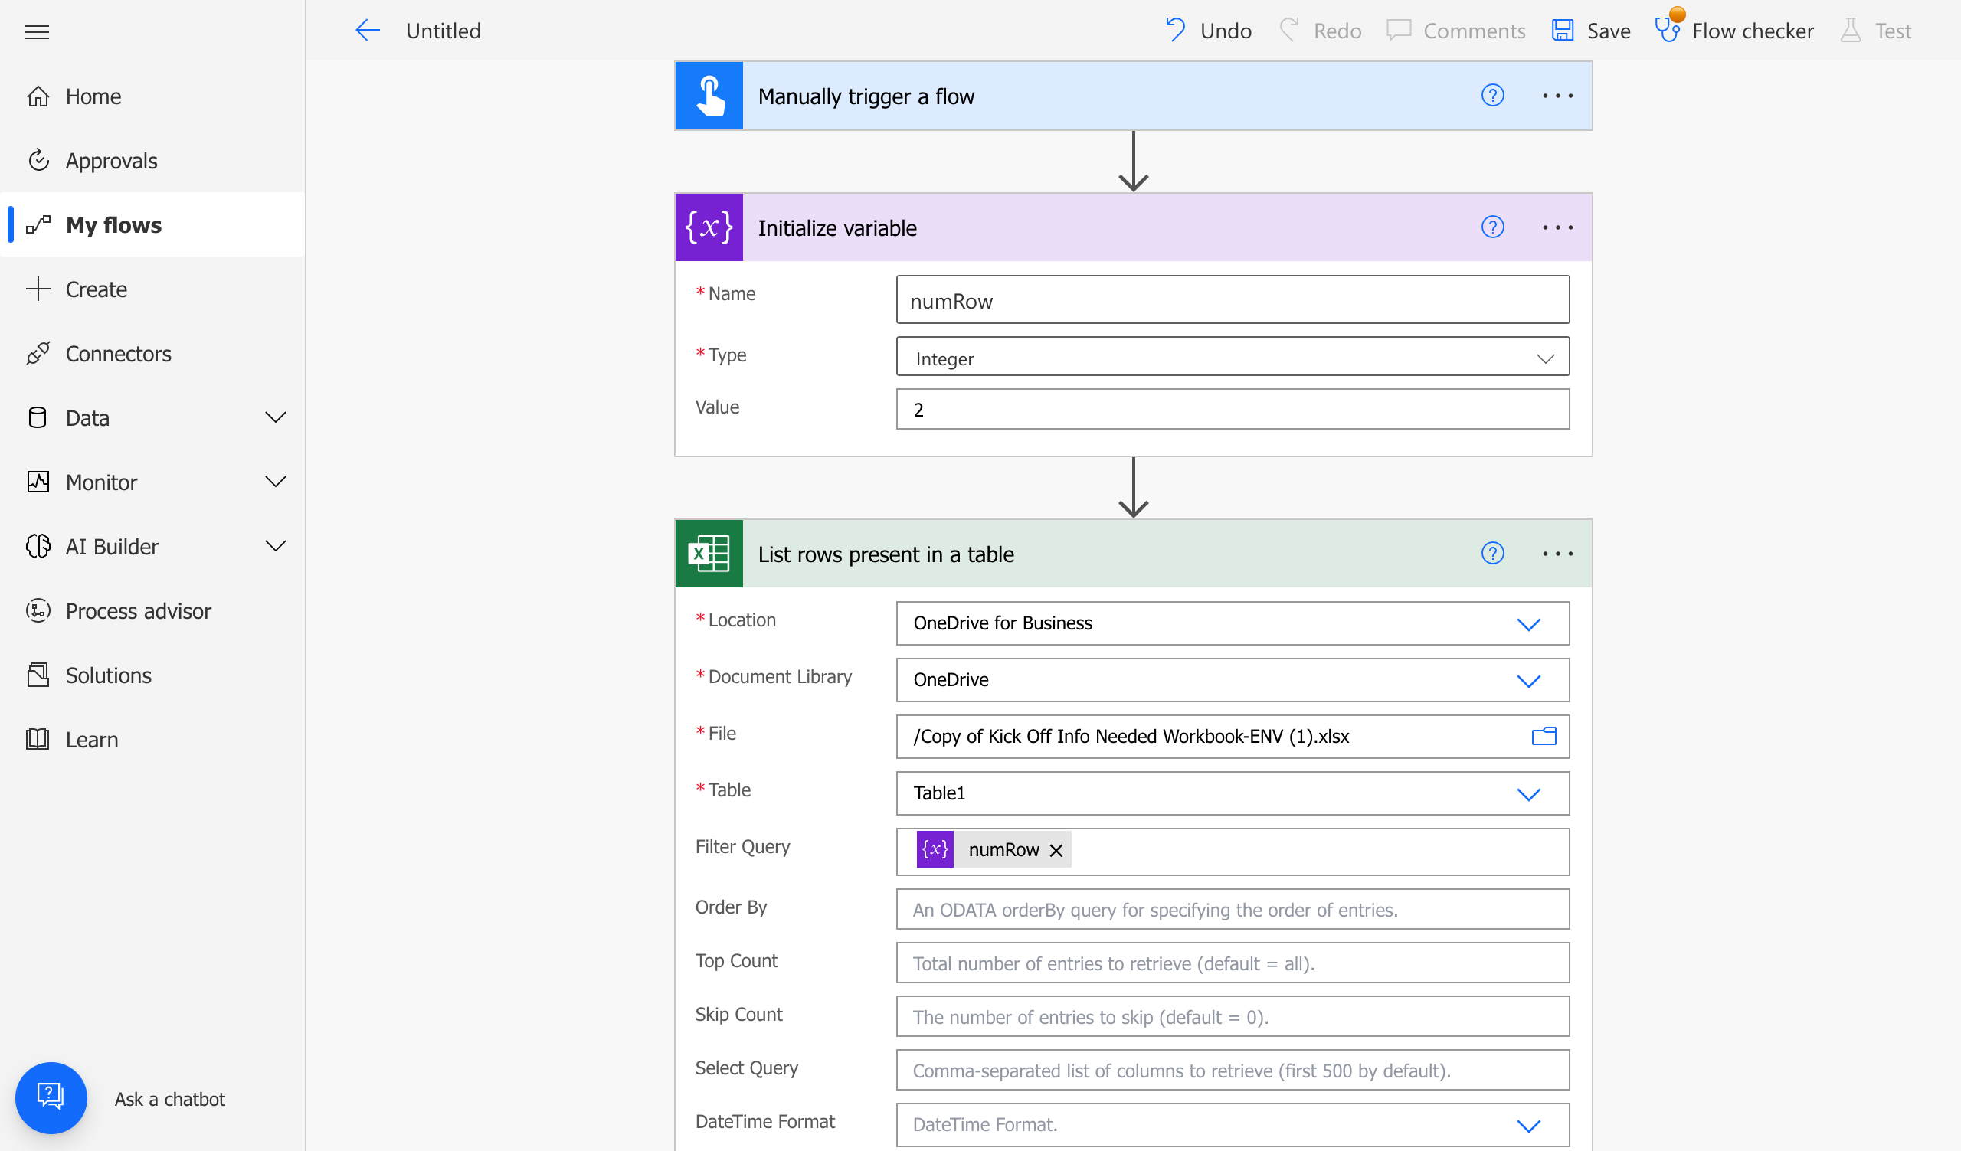Open AI Builder section label
Screen dimensions: 1961x1151
pos(112,547)
